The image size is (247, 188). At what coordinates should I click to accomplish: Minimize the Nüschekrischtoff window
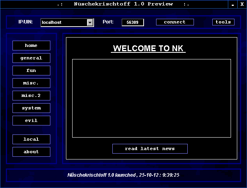coord(233,4)
